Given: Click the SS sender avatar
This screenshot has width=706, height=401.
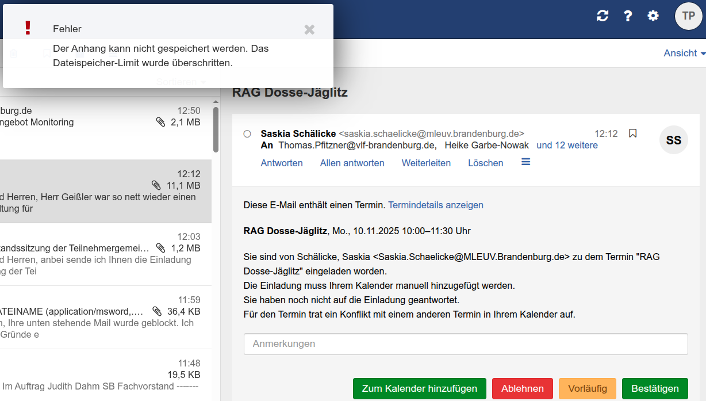Looking at the screenshot, I should (x=673, y=140).
